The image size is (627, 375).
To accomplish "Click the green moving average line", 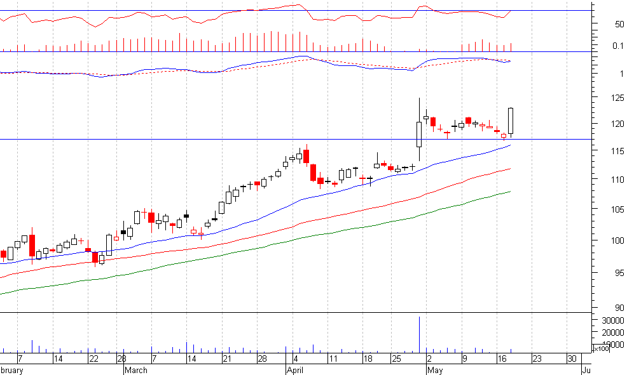I will pos(256,249).
